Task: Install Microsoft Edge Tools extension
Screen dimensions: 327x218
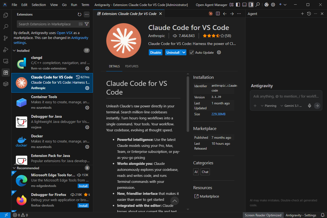Action: [83, 186]
